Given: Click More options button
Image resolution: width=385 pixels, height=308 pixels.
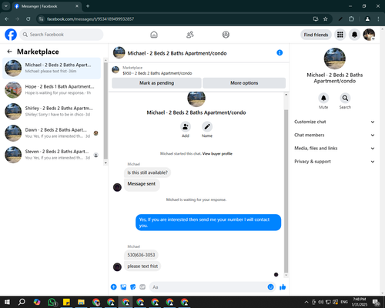Looking at the screenshot, I should [x=244, y=83].
